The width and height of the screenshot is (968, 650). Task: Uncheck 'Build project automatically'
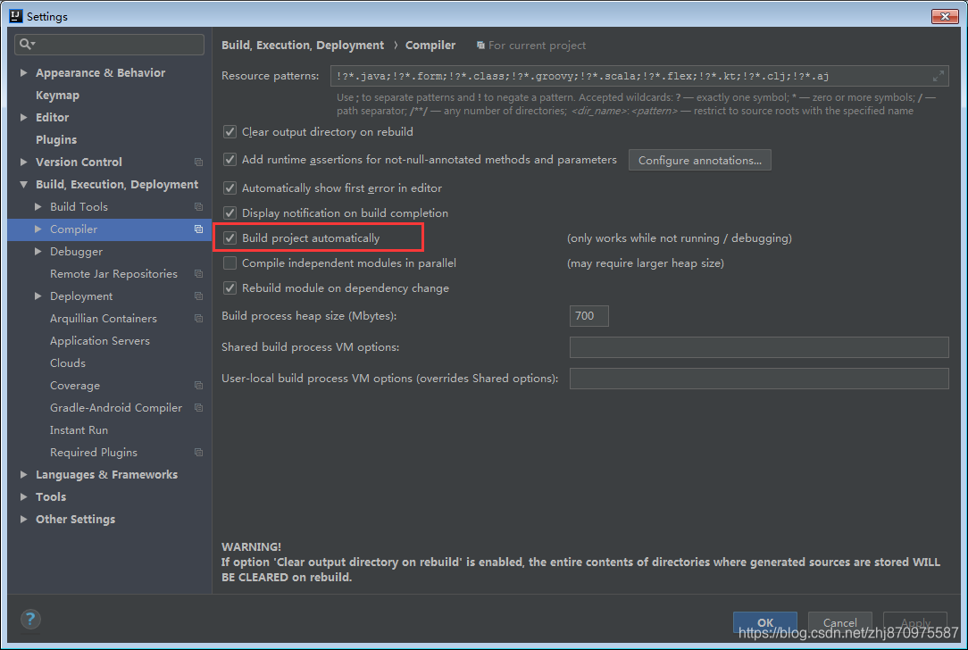(x=229, y=237)
